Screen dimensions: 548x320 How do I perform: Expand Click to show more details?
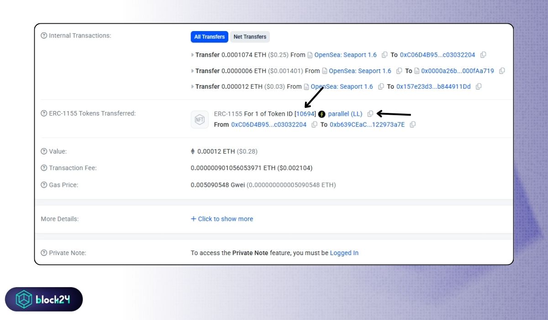tap(222, 219)
